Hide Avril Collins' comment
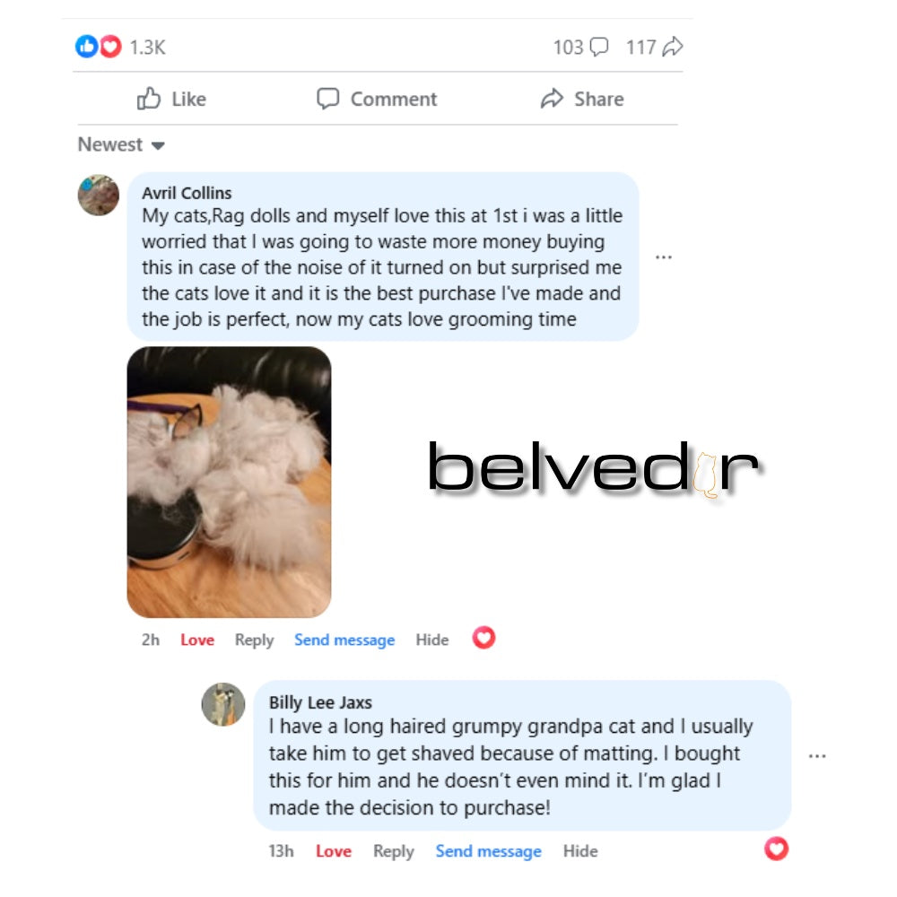Screen dimensions: 897x897 tap(432, 640)
